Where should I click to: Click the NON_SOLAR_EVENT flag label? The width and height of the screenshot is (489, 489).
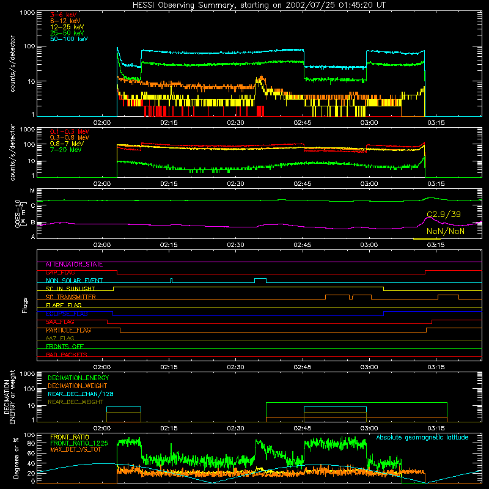click(x=74, y=281)
